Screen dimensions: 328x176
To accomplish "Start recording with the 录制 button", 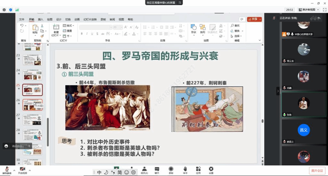I will pyautogui.click(x=171, y=170).
